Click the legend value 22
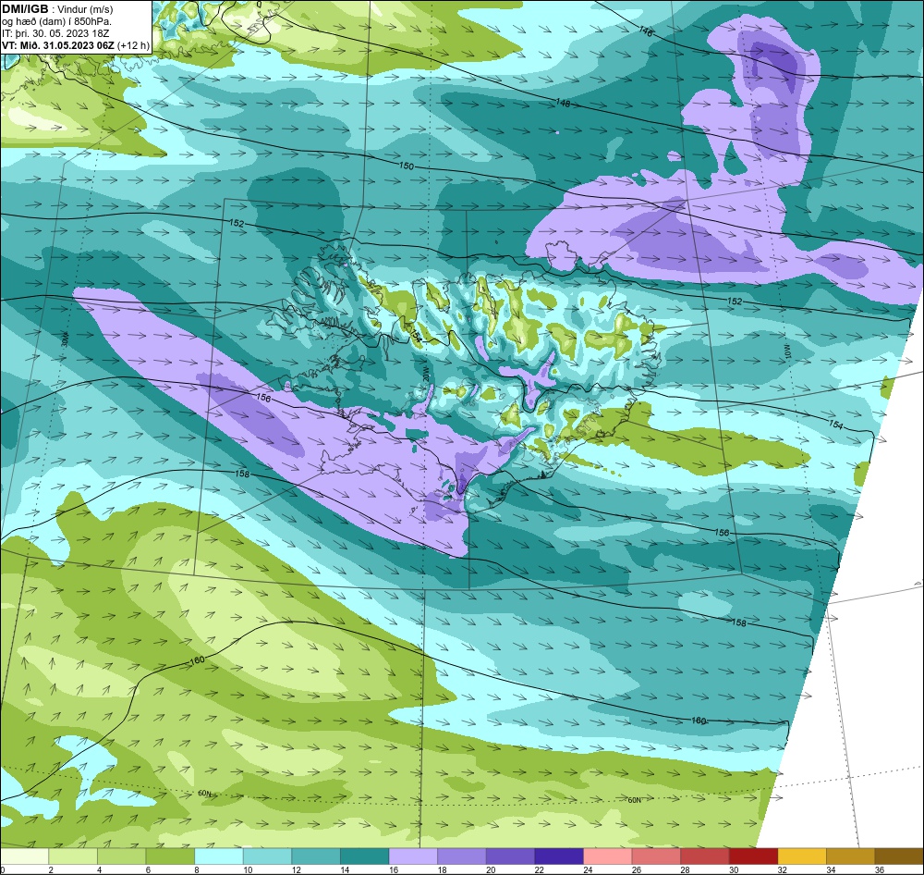 point(540,869)
